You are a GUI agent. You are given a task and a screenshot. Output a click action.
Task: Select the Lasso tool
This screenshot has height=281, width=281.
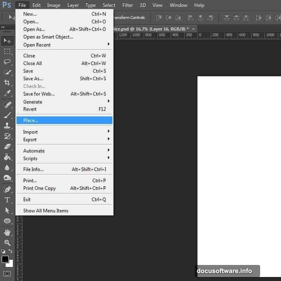coord(7,61)
